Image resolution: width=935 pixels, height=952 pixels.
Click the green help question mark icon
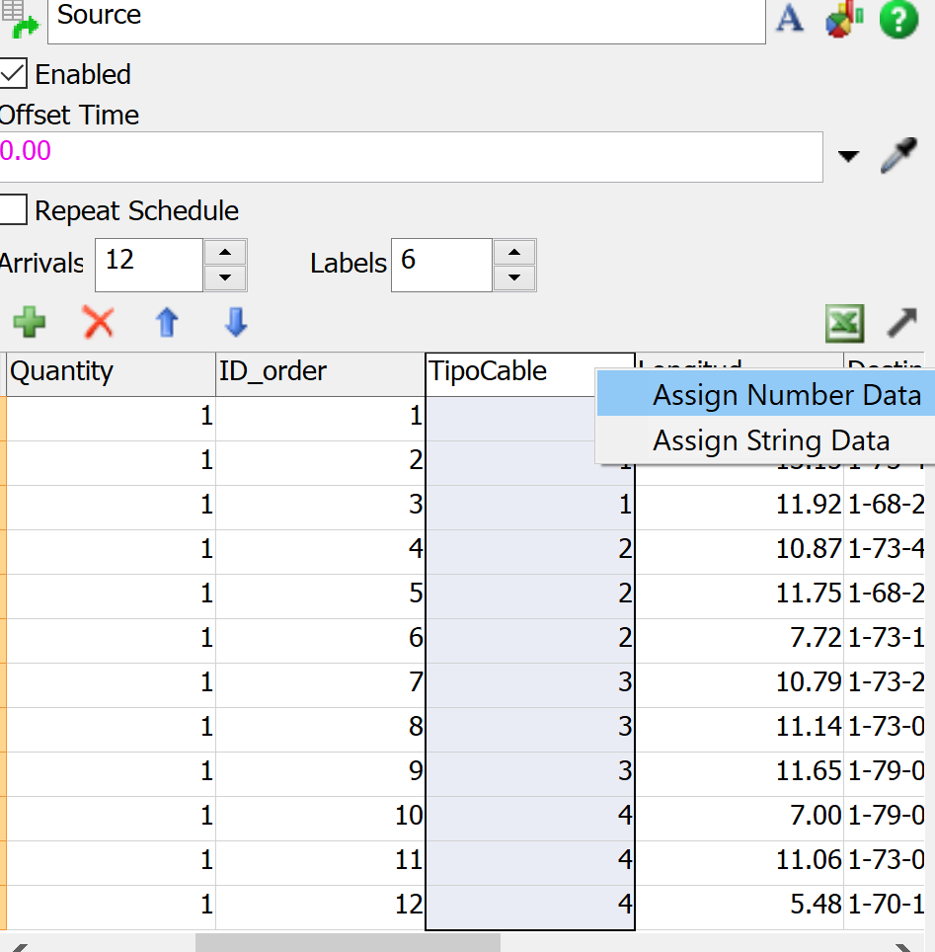(898, 20)
